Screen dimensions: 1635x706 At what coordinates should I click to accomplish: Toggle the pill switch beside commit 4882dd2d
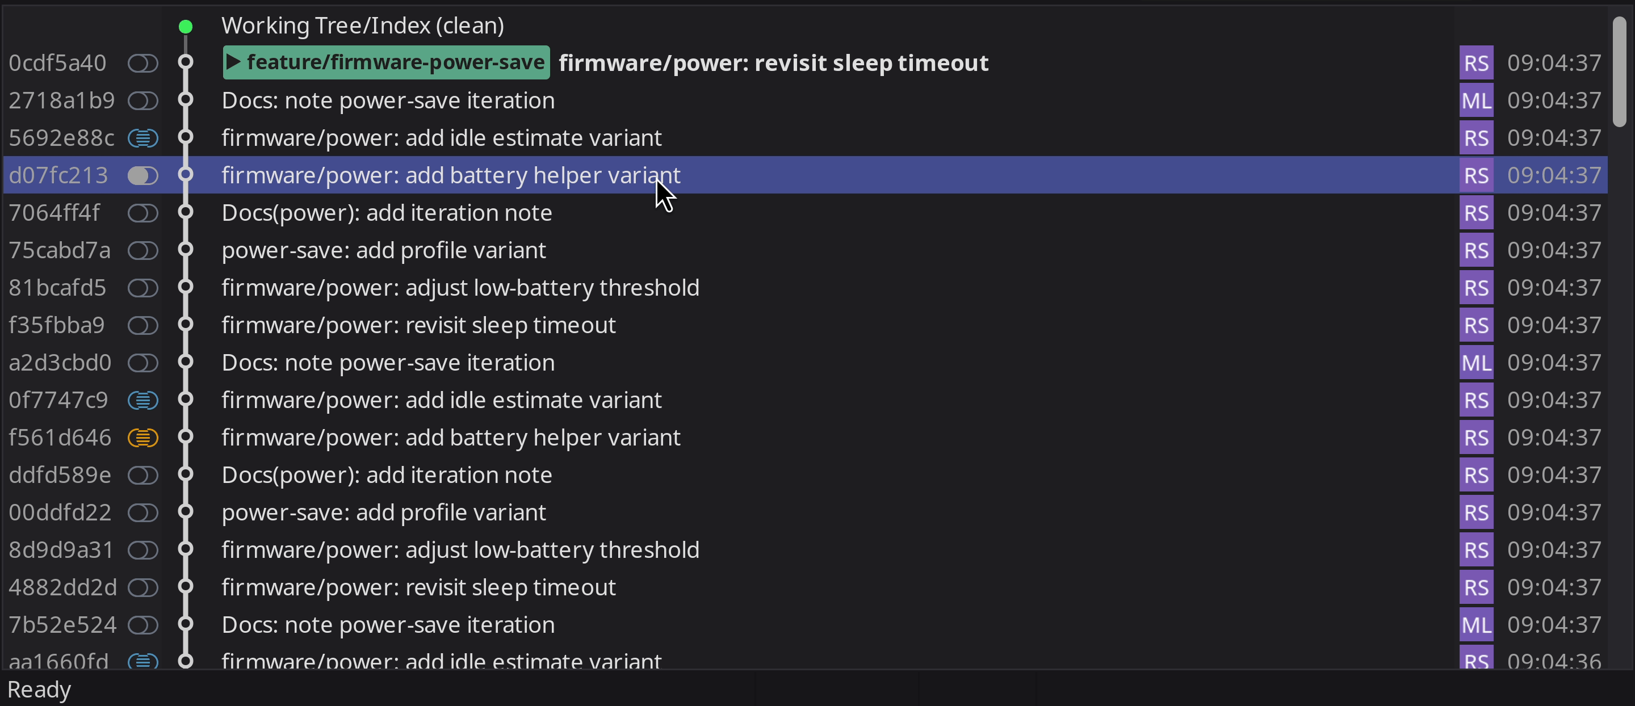click(x=143, y=587)
